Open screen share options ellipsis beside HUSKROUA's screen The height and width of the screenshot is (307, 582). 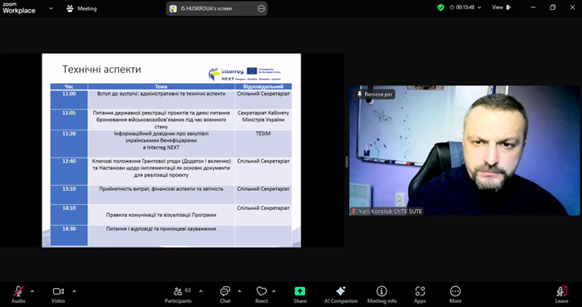(x=261, y=8)
